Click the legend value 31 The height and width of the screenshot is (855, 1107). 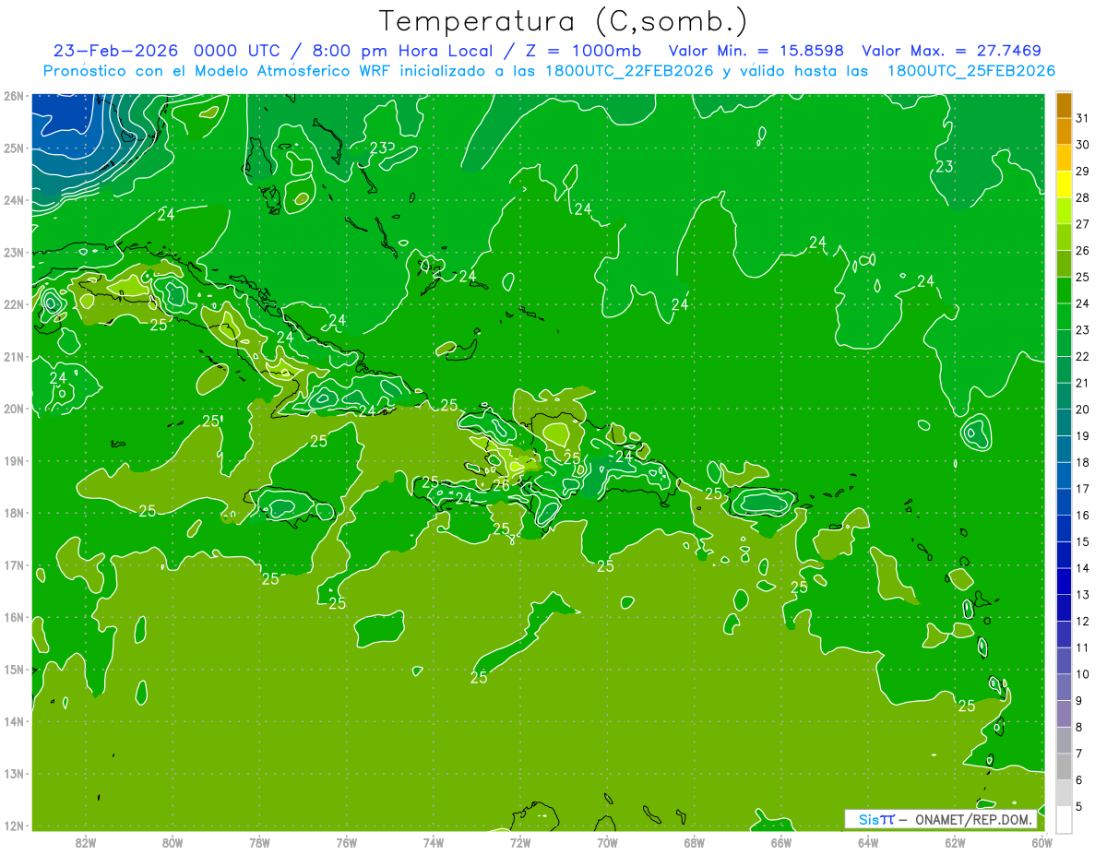[1082, 117]
